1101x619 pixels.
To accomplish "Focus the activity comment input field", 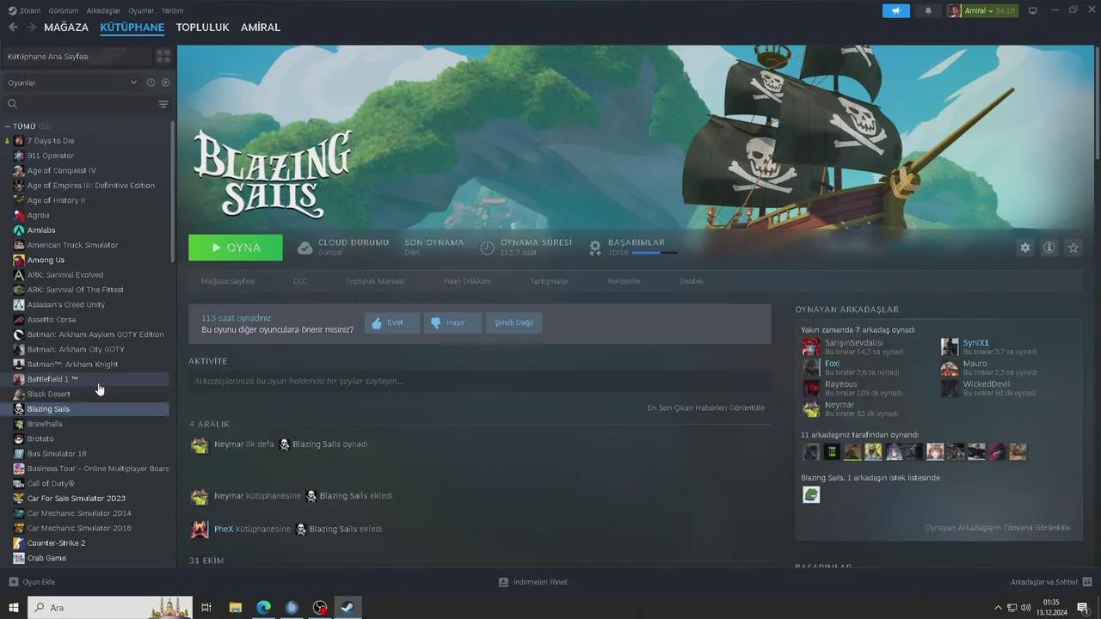I will click(480, 381).
